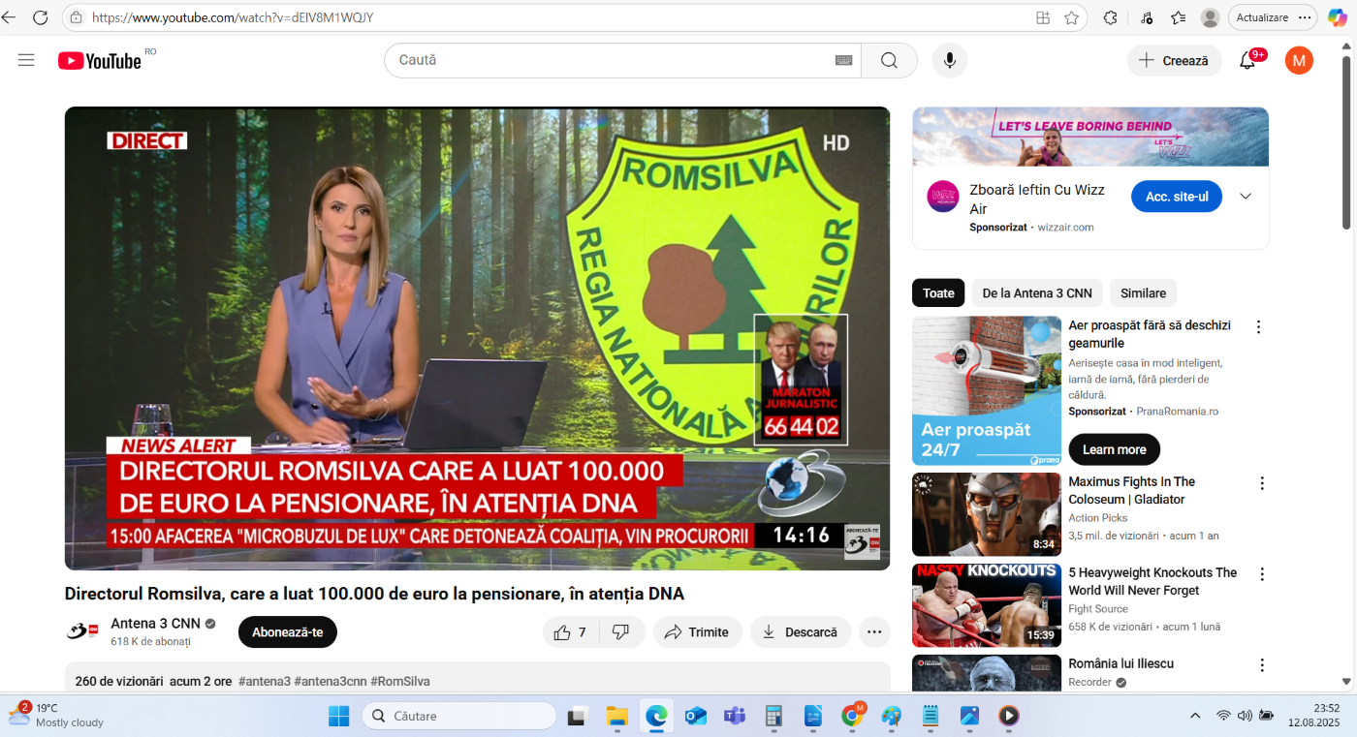Screen dimensions: 1357x737
Task: Open the on-screen keyboard in the search bar
Action: [x=842, y=60]
